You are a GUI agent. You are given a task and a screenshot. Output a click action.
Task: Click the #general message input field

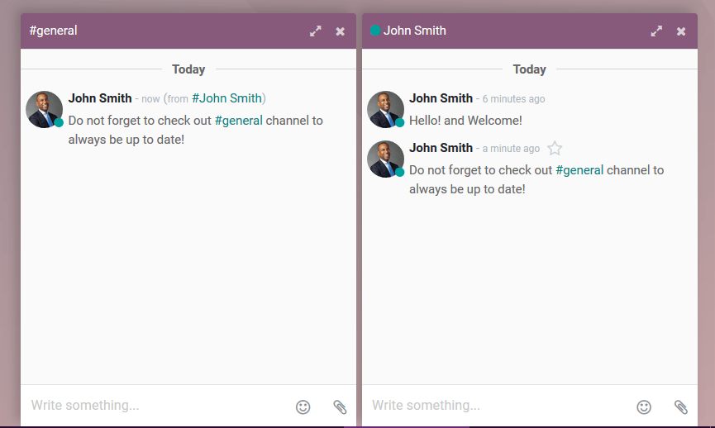pyautogui.click(x=157, y=406)
